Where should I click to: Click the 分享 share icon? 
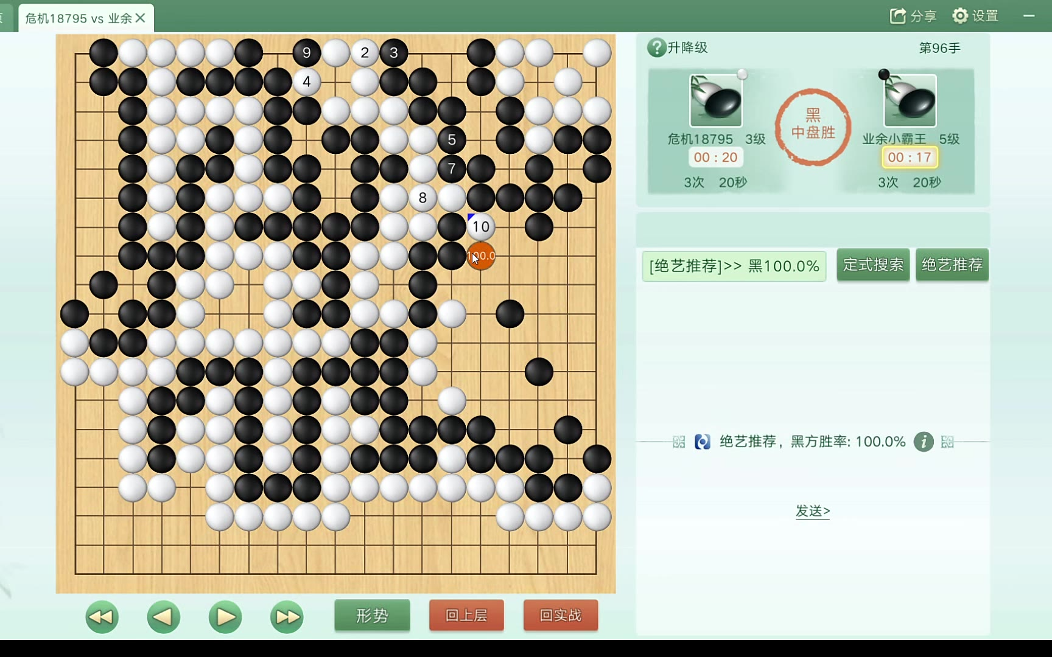pyautogui.click(x=898, y=16)
